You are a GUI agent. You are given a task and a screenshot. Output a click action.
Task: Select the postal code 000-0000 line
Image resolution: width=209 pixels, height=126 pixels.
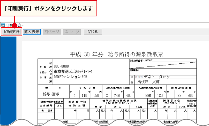coord(61,66)
